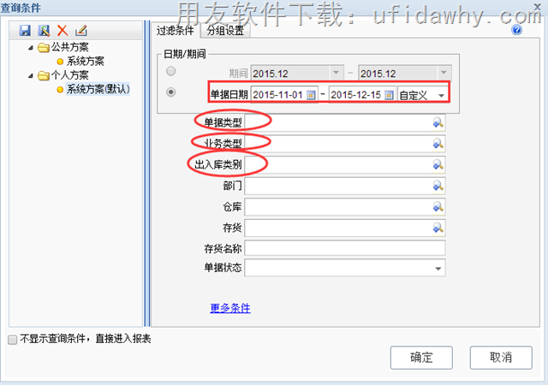Click the 存货名称 input field
This screenshot has height=385, width=548.
(x=345, y=248)
